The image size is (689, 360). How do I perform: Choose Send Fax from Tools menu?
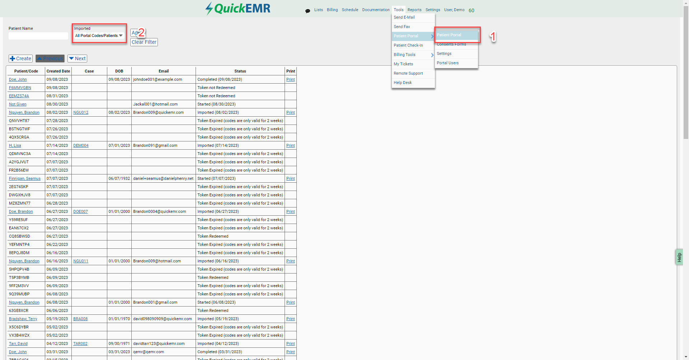[x=413, y=27]
